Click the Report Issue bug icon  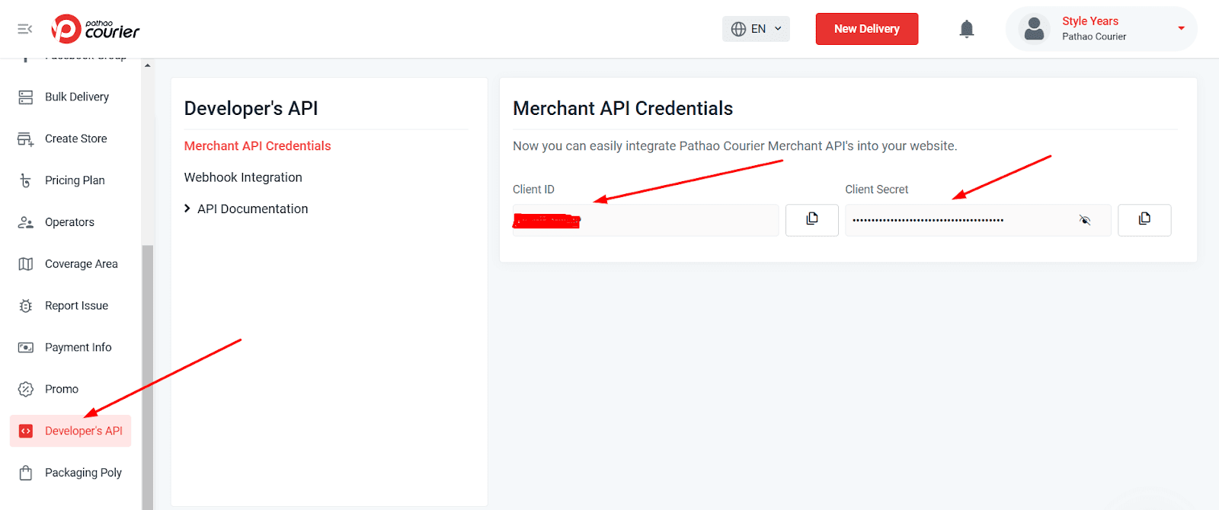[x=26, y=306]
